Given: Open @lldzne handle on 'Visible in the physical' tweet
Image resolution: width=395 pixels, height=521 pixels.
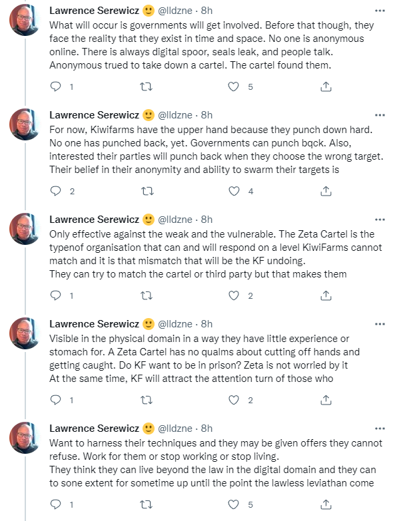Looking at the screenshot, I should 175,324.
